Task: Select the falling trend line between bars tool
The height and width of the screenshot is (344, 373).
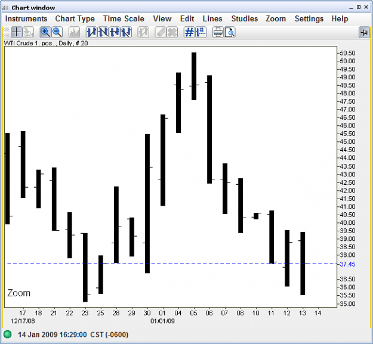Action: (103, 32)
